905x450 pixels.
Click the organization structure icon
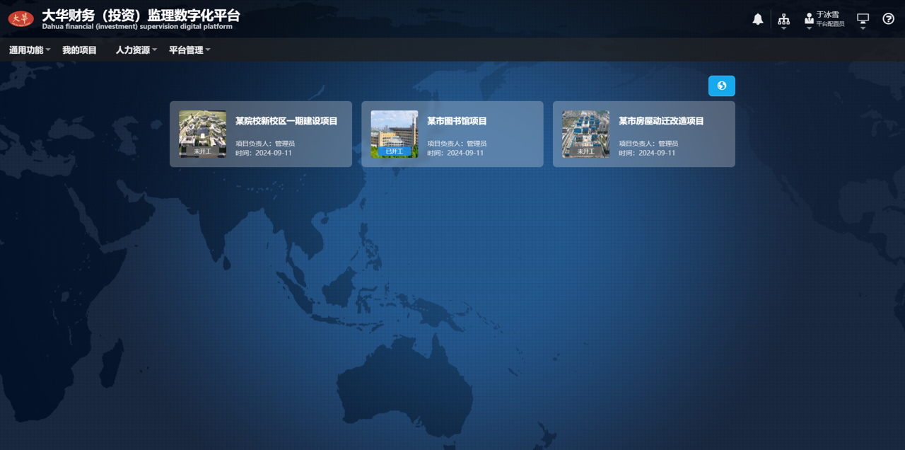pyautogui.click(x=783, y=19)
